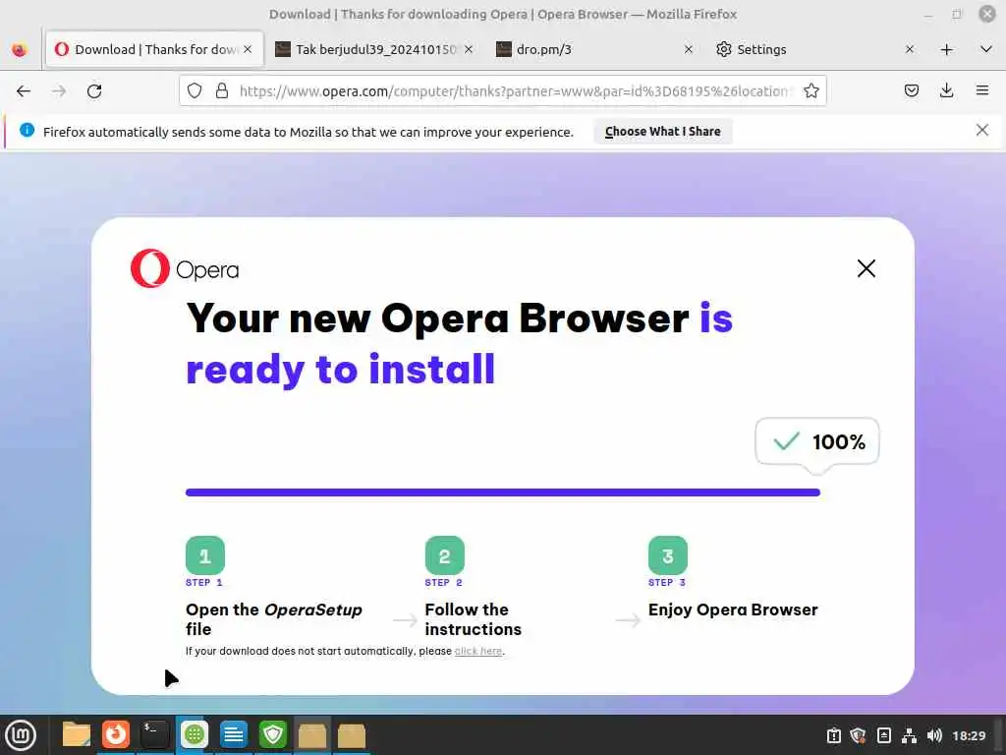Image resolution: width=1006 pixels, height=755 pixels.
Task: Reload the current Opera page
Action: 94,91
